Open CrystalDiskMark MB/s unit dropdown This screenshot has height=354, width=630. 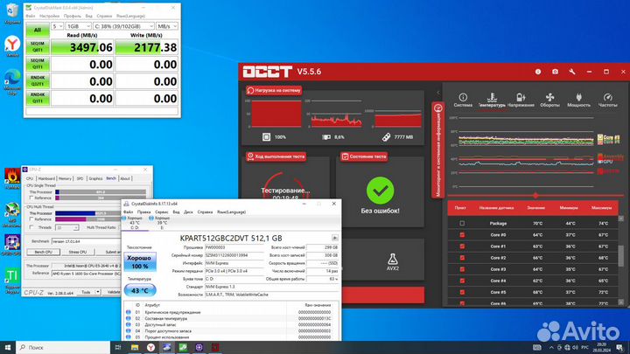pos(167,26)
